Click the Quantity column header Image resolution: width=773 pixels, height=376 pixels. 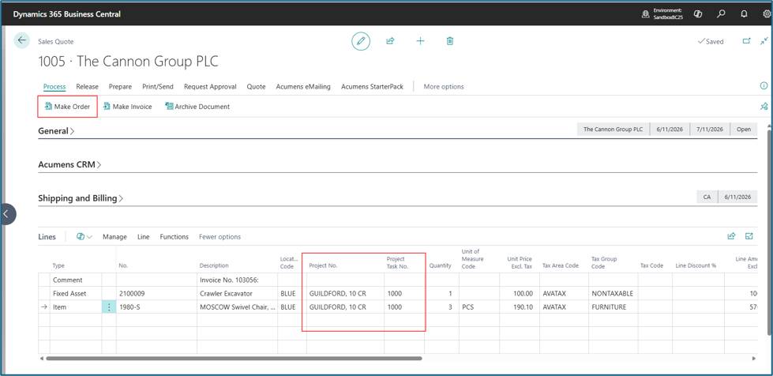coord(441,265)
